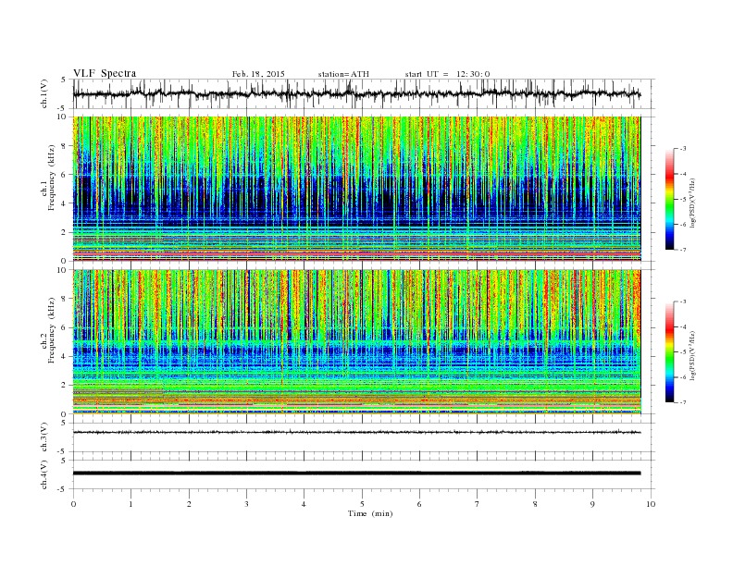Click the 'VLF Spectra' title text

point(105,73)
